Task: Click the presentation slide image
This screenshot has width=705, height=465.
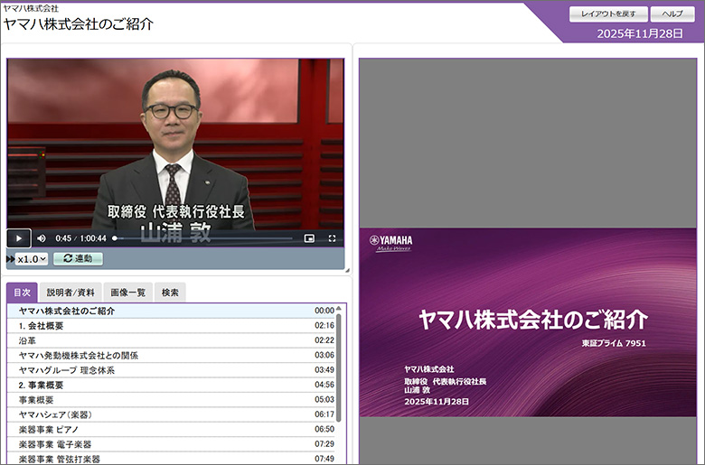Action: tap(528, 322)
